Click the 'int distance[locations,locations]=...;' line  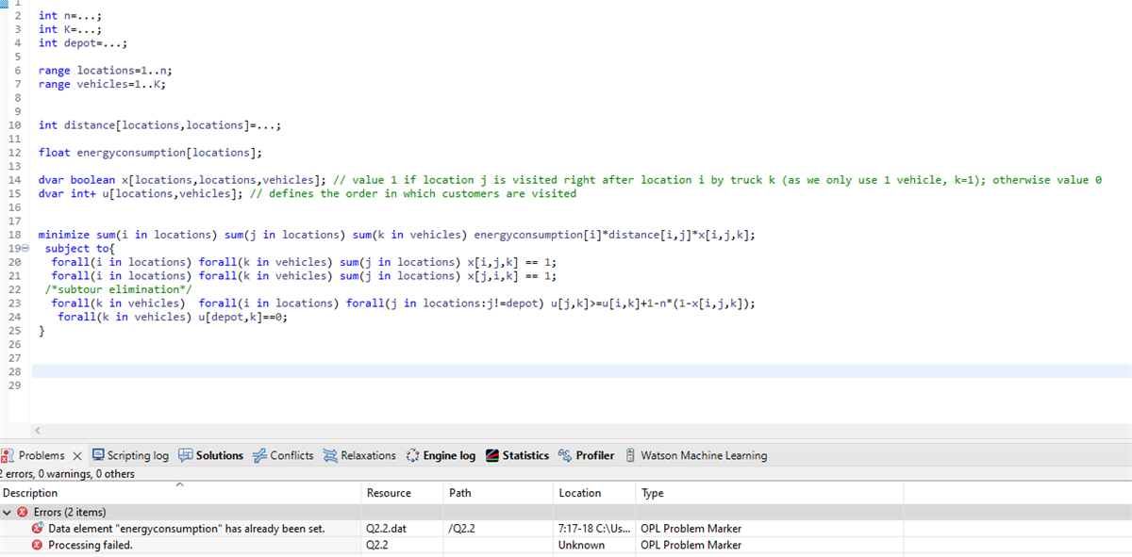click(160, 124)
